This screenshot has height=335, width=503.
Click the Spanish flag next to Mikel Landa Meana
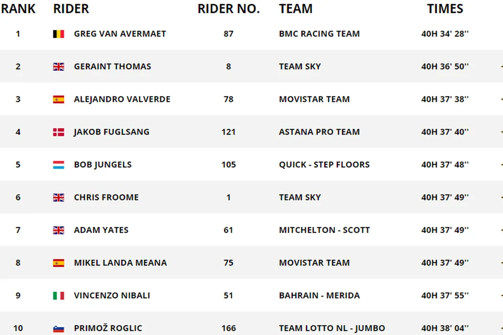[58, 263]
